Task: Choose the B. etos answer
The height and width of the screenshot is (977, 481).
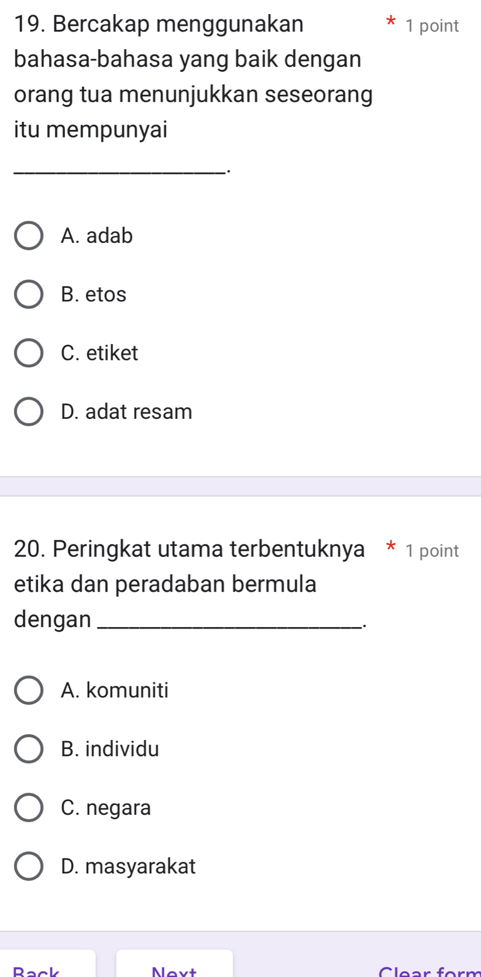Action: coord(28,294)
